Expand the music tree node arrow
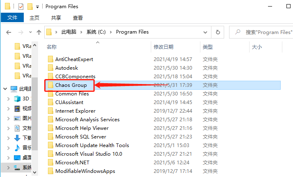The width and height of the screenshot is (293, 177). coord(9,148)
